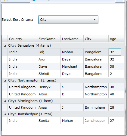127x136 pixels.
Task: Open the Select Sort Criteria combo box
Action: (68, 20)
